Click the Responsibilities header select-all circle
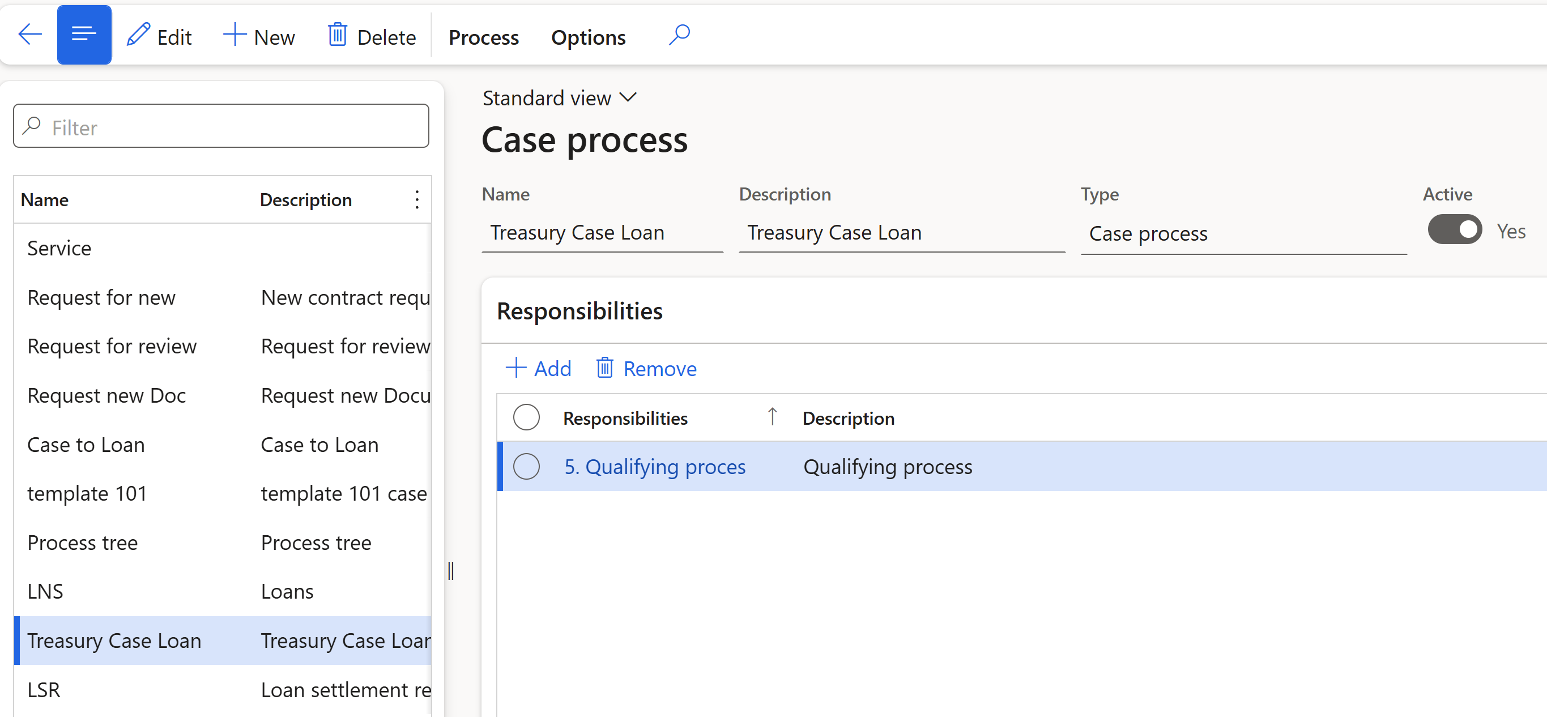 (526, 417)
